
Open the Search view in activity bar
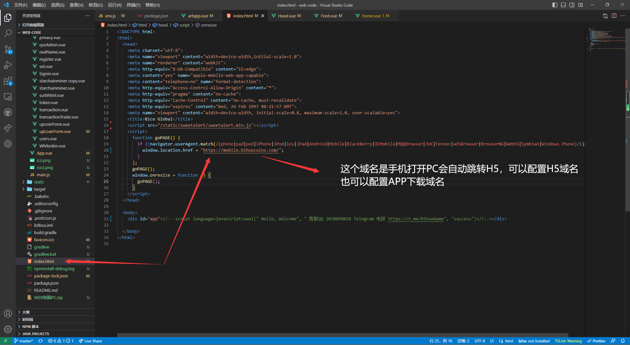click(8, 33)
